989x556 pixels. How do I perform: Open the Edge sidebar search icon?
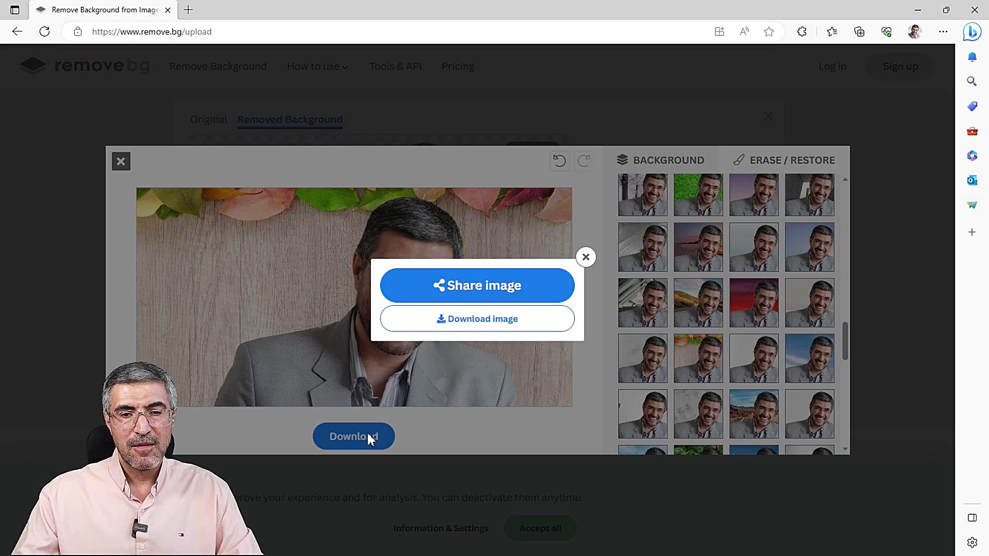[x=972, y=81]
